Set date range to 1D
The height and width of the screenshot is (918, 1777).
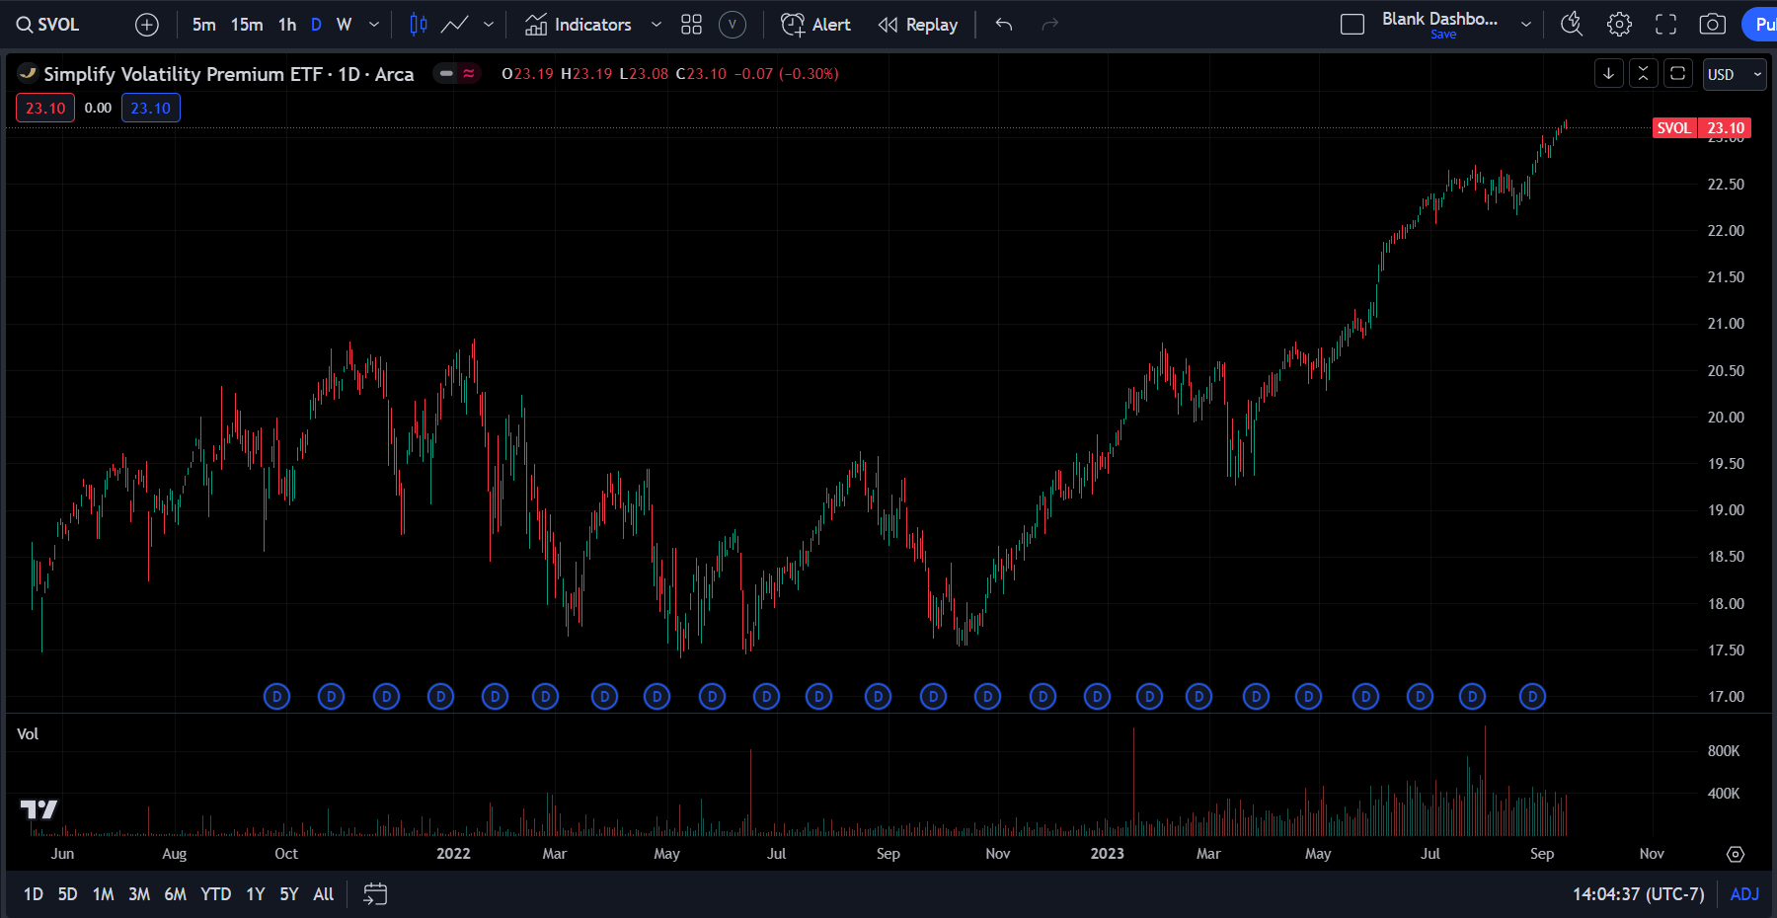34,894
